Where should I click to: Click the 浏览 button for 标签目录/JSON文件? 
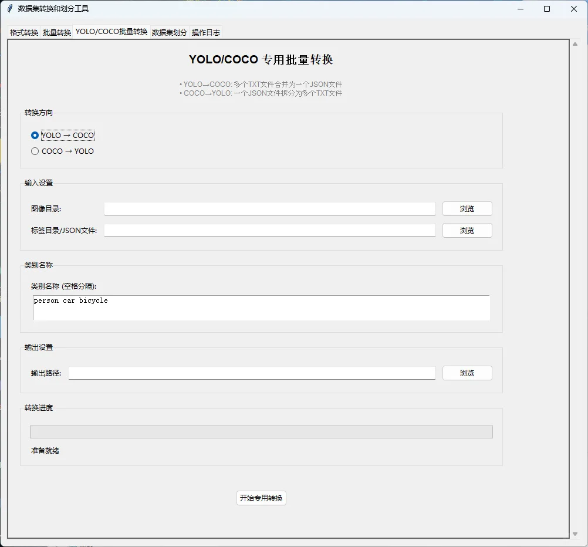(467, 230)
